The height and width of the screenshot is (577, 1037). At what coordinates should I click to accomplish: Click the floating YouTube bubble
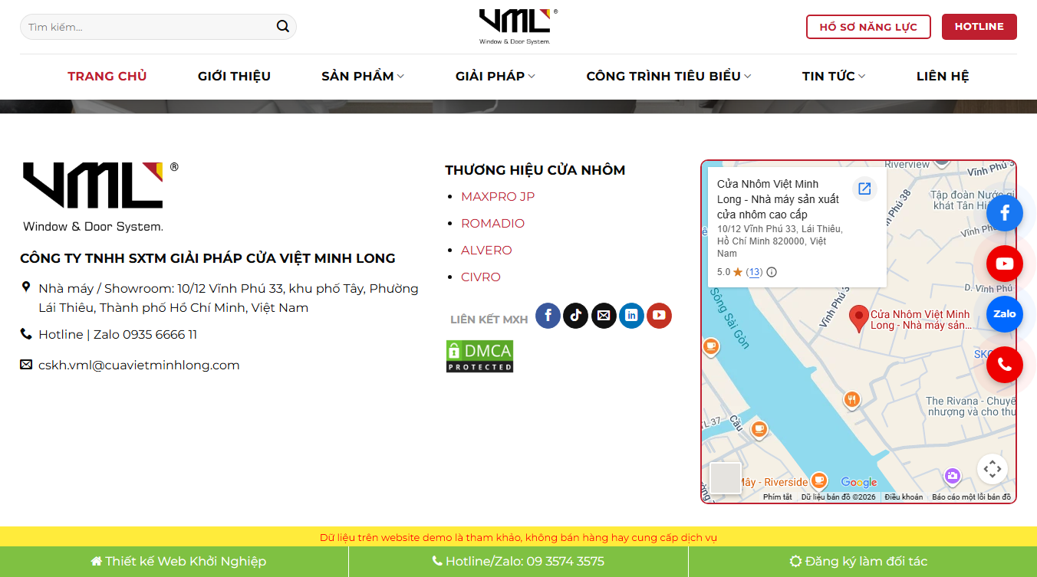click(1005, 264)
